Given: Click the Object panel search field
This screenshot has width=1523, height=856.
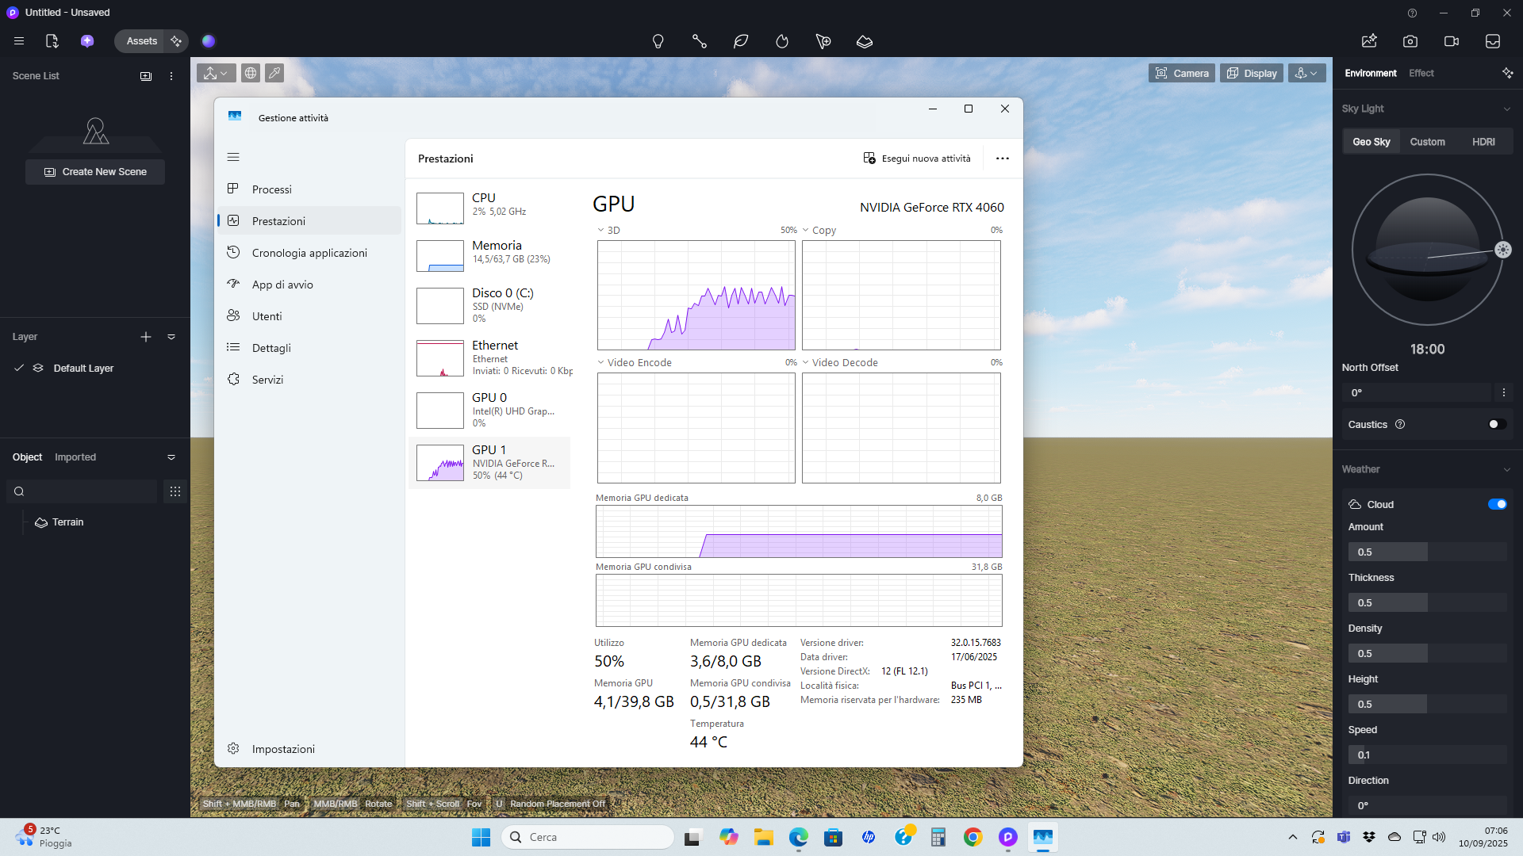Looking at the screenshot, I should (82, 491).
